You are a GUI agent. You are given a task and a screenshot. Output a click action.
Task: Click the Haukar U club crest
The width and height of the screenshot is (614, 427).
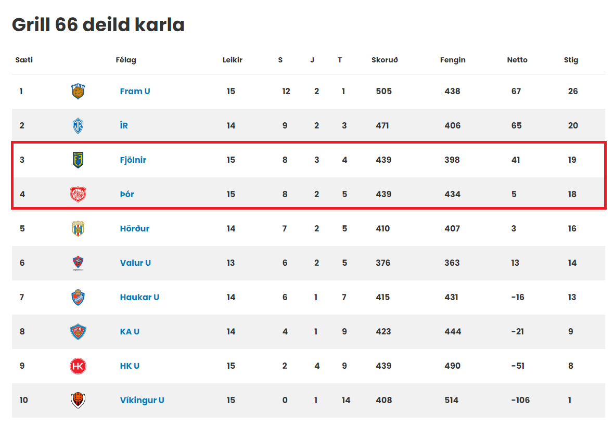pos(78,297)
